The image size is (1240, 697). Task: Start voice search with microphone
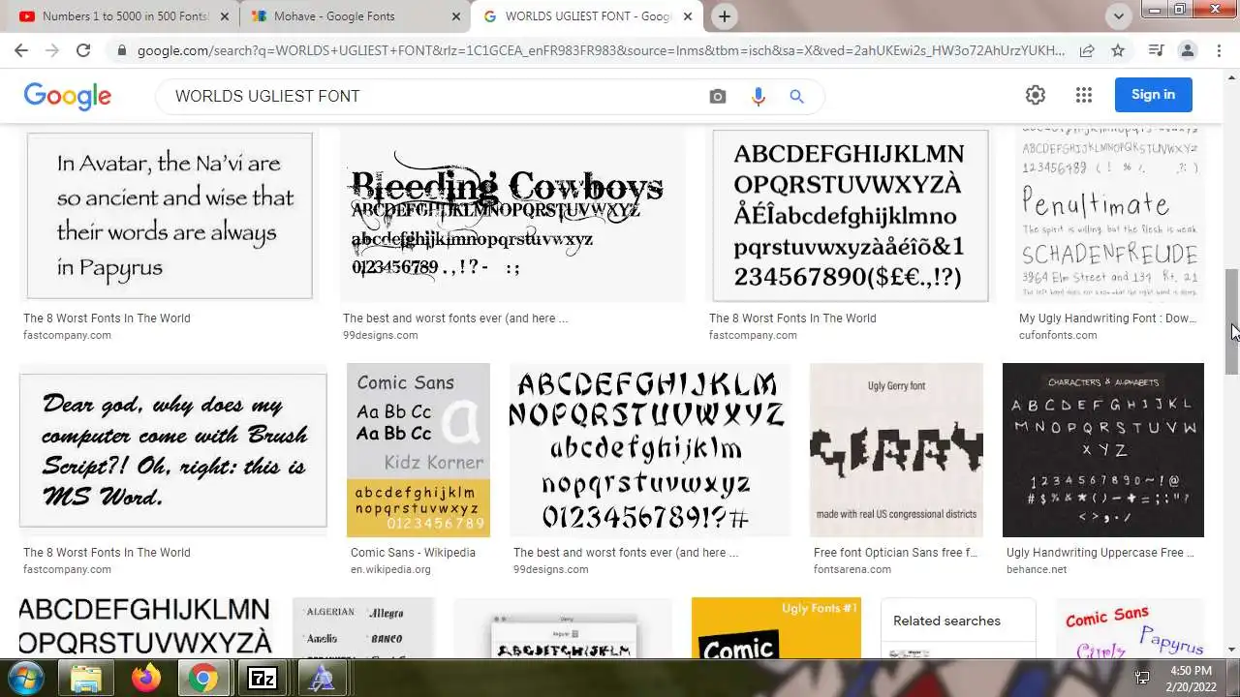(x=759, y=96)
